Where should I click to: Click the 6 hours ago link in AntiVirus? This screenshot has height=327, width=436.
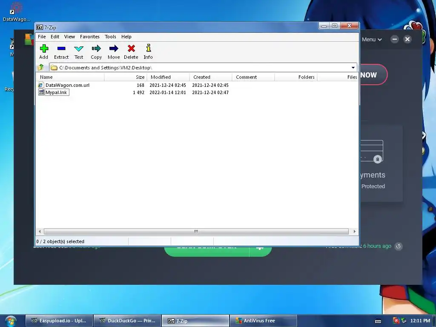click(377, 246)
